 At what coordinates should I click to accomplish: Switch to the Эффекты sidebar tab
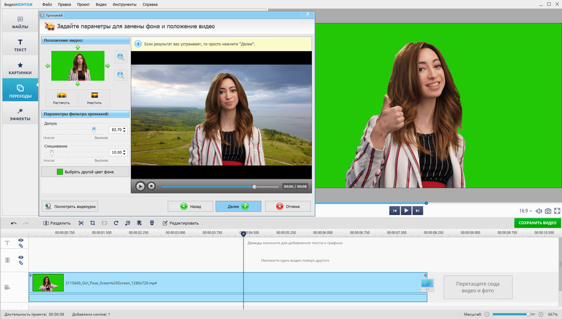[x=20, y=115]
